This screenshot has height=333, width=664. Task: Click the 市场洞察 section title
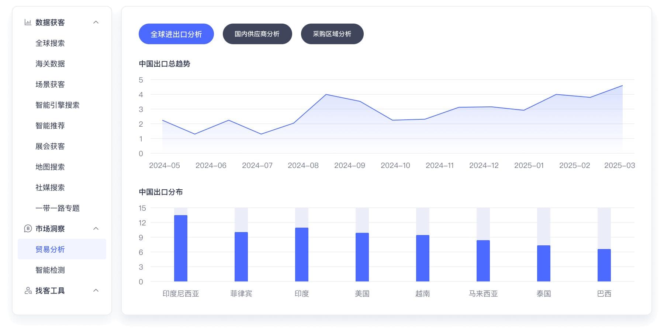[x=50, y=229]
